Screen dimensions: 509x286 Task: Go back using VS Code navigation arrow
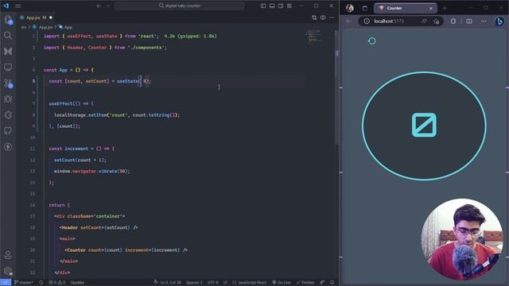(x=99, y=6)
